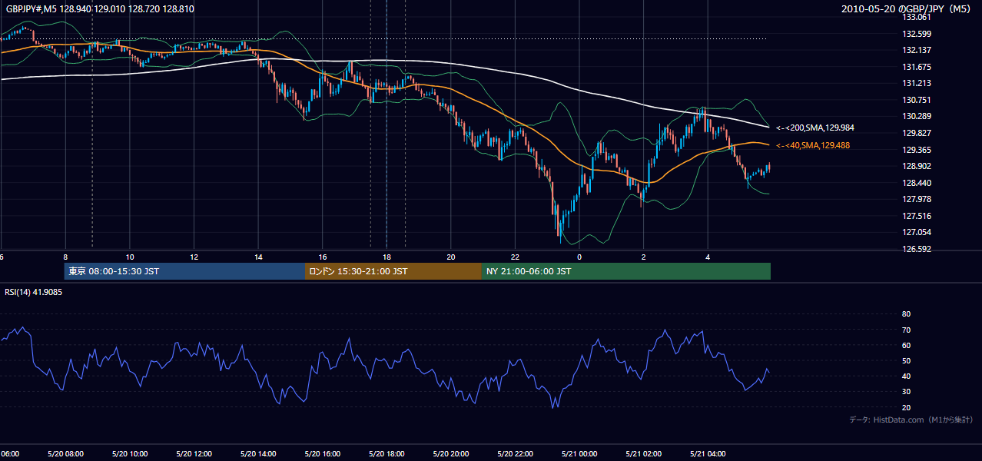Click the 5/20 14:00 time label
Image resolution: width=982 pixels, height=461 pixels.
pyautogui.click(x=257, y=454)
